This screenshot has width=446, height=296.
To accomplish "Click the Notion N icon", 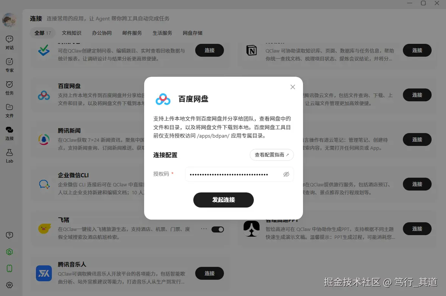I will pyautogui.click(x=252, y=51).
